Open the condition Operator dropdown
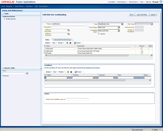 [x=114, y=78]
